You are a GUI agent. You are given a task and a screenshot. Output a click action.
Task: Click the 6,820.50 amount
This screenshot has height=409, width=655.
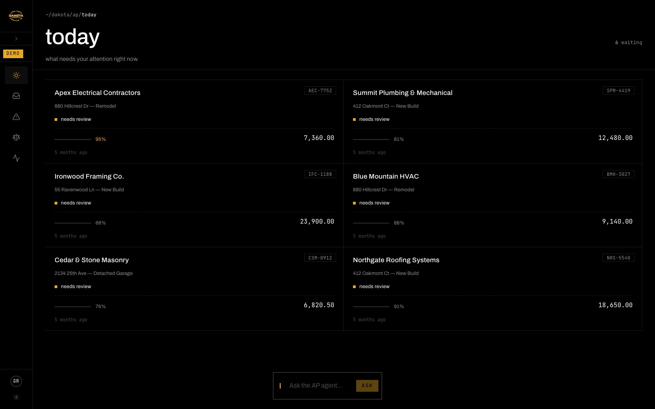(x=319, y=305)
